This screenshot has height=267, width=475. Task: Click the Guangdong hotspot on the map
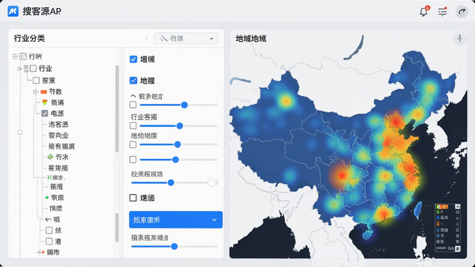click(383, 215)
